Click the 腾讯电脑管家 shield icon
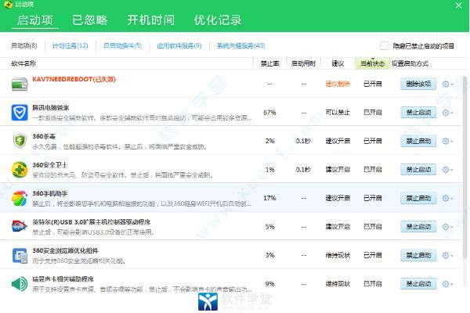Image resolution: width=470 pixels, height=313 pixels. (20, 113)
